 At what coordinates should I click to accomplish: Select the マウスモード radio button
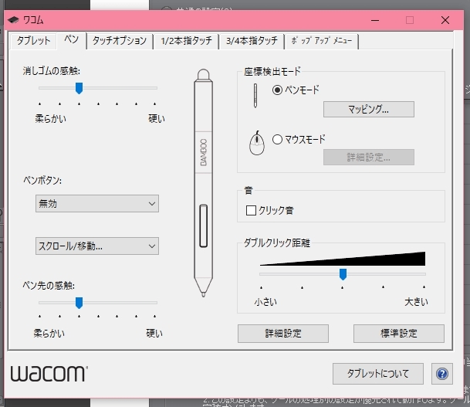(x=277, y=139)
